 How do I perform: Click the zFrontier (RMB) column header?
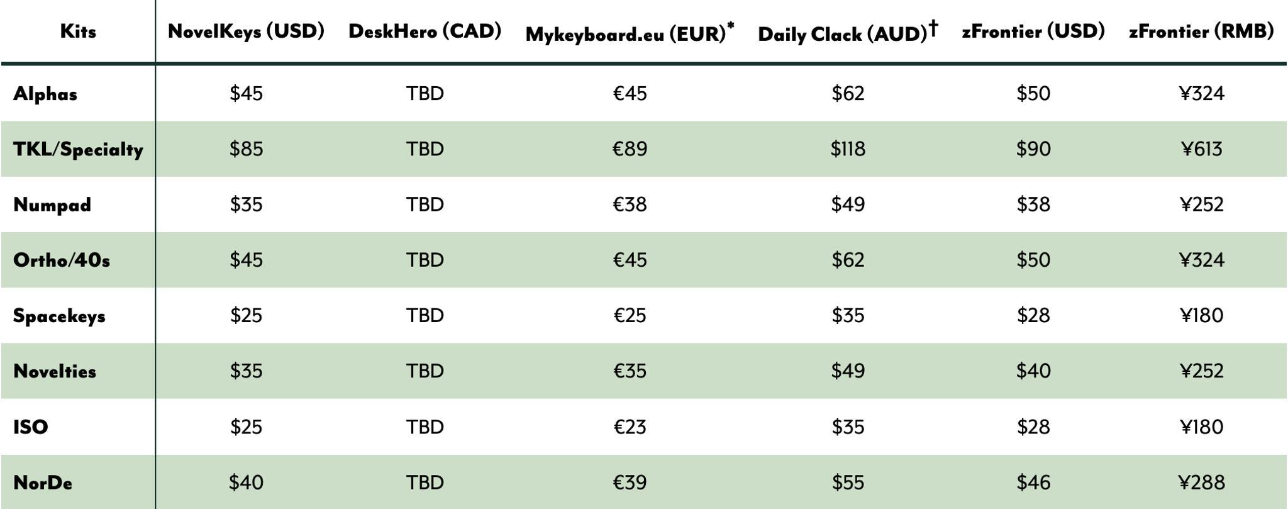tap(1201, 31)
